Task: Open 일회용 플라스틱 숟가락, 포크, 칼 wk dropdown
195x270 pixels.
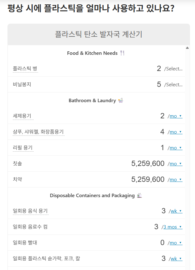Action: [x=177, y=259]
